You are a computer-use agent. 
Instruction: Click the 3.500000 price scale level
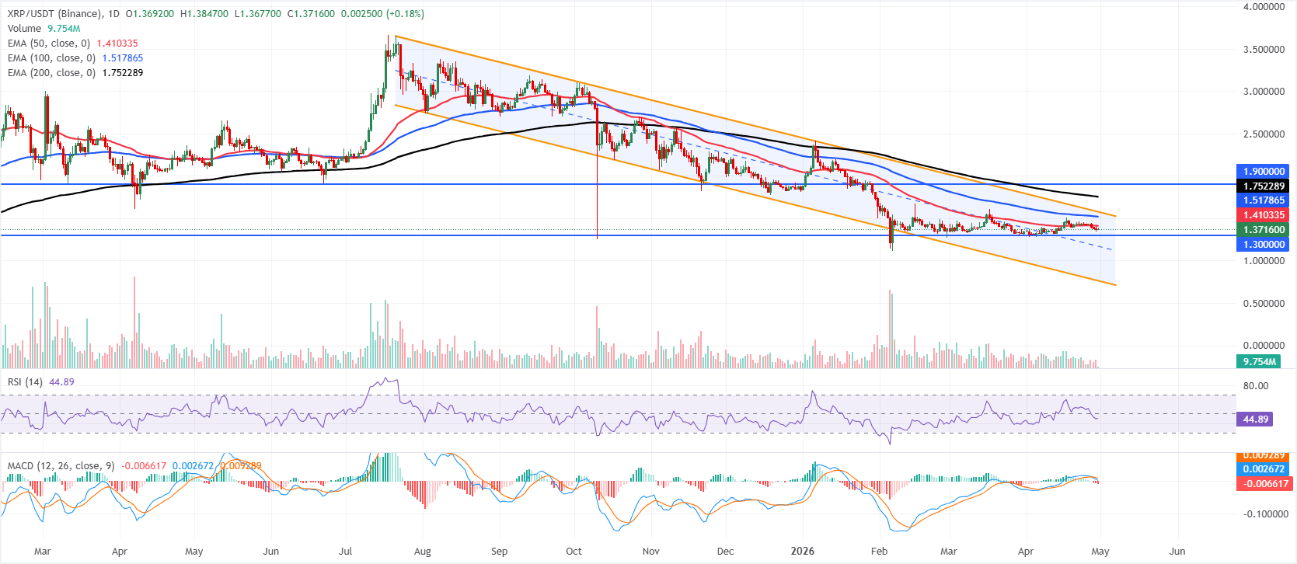pos(1263,50)
